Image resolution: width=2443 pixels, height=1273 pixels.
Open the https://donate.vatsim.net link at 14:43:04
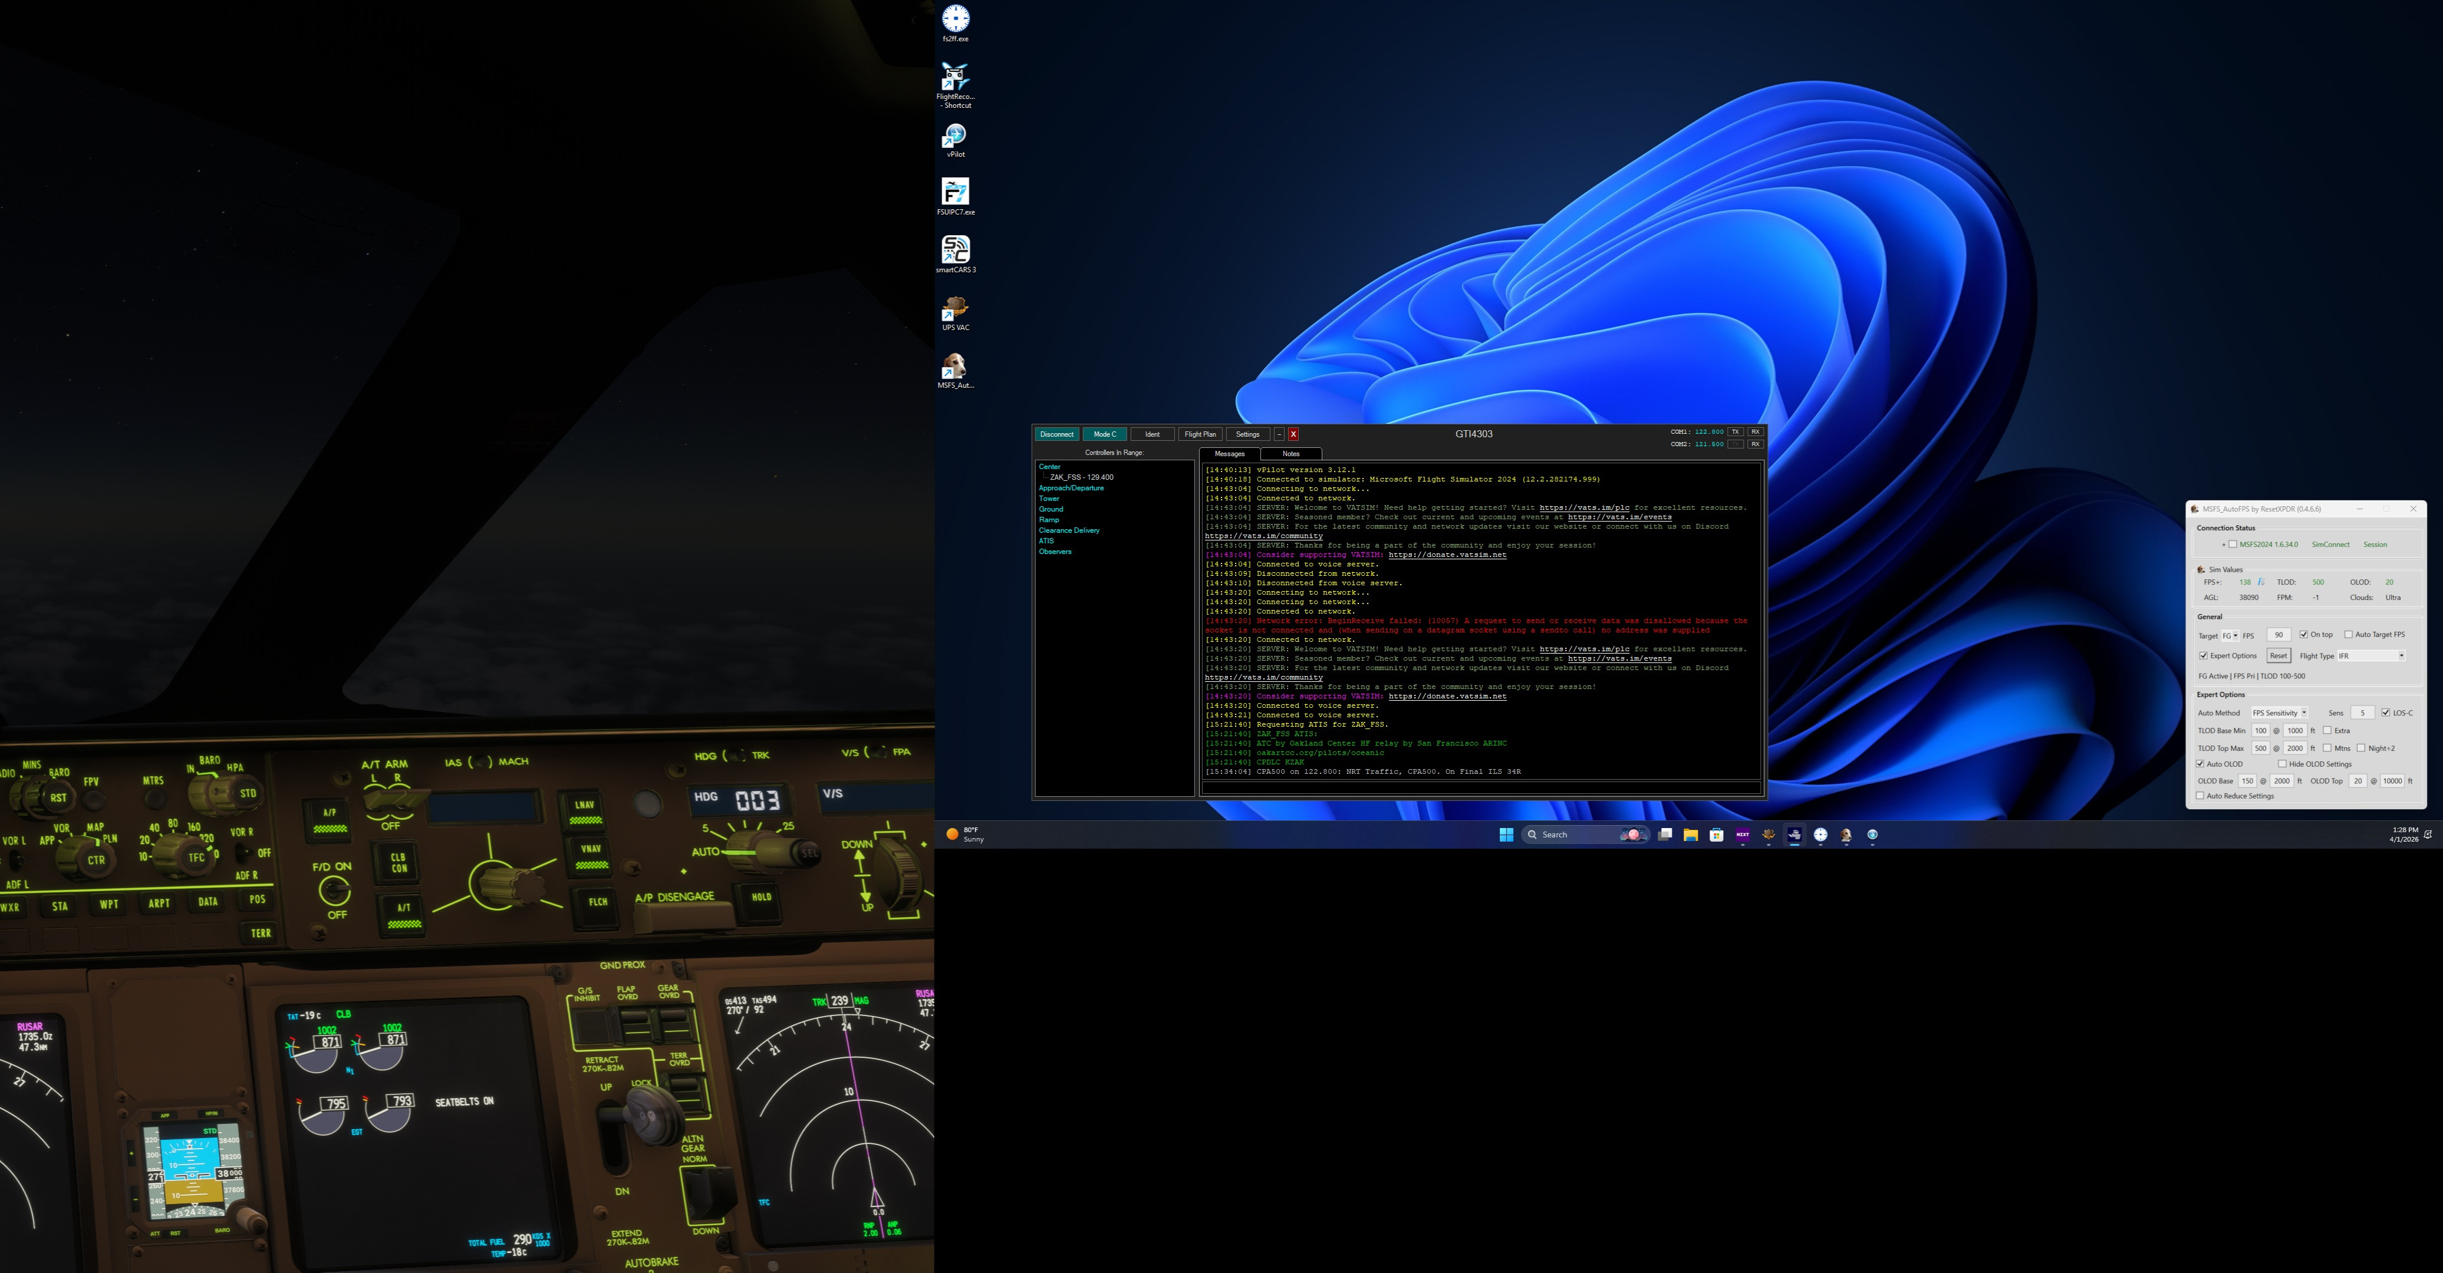pos(1447,555)
